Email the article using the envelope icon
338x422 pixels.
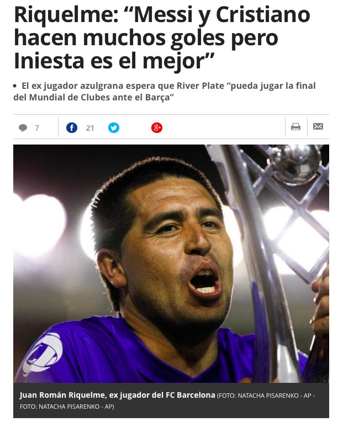(x=318, y=126)
